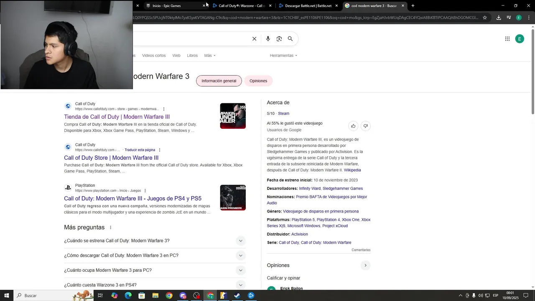Viewport: 535px width, 301px height.
Task: Select Libros search filter
Action: tap(192, 56)
